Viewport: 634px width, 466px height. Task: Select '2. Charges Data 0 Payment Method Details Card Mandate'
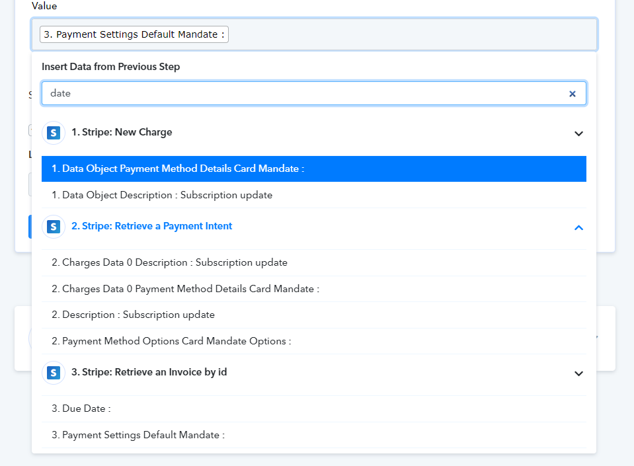point(314,289)
